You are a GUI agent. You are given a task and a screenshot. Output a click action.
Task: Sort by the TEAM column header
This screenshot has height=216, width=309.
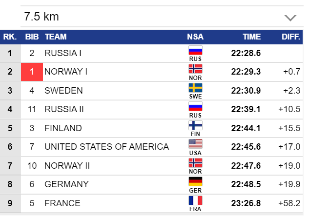coord(56,37)
